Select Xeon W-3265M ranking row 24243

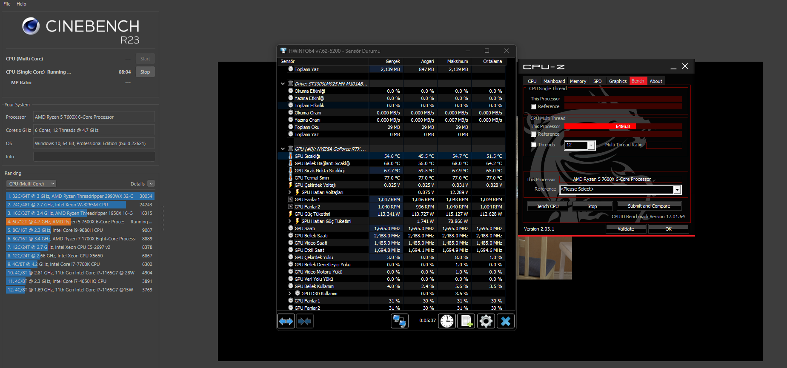coord(80,205)
